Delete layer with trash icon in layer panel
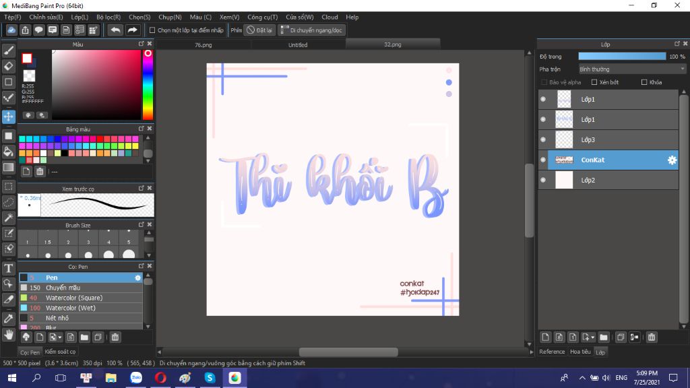The image size is (690, 388). tap(652, 337)
